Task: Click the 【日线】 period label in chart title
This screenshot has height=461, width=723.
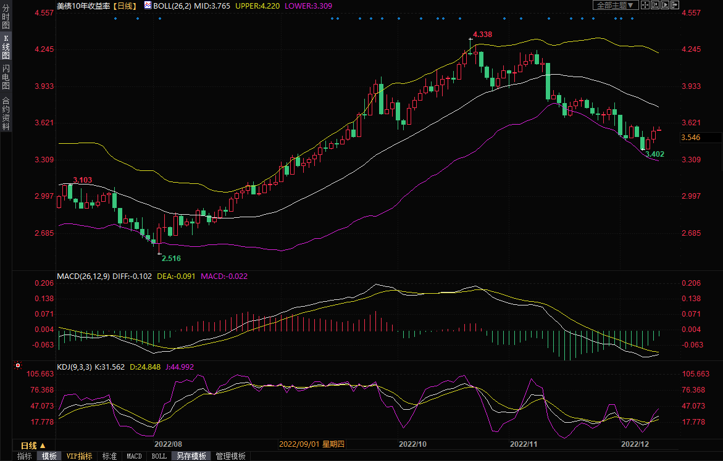Action: [125, 5]
